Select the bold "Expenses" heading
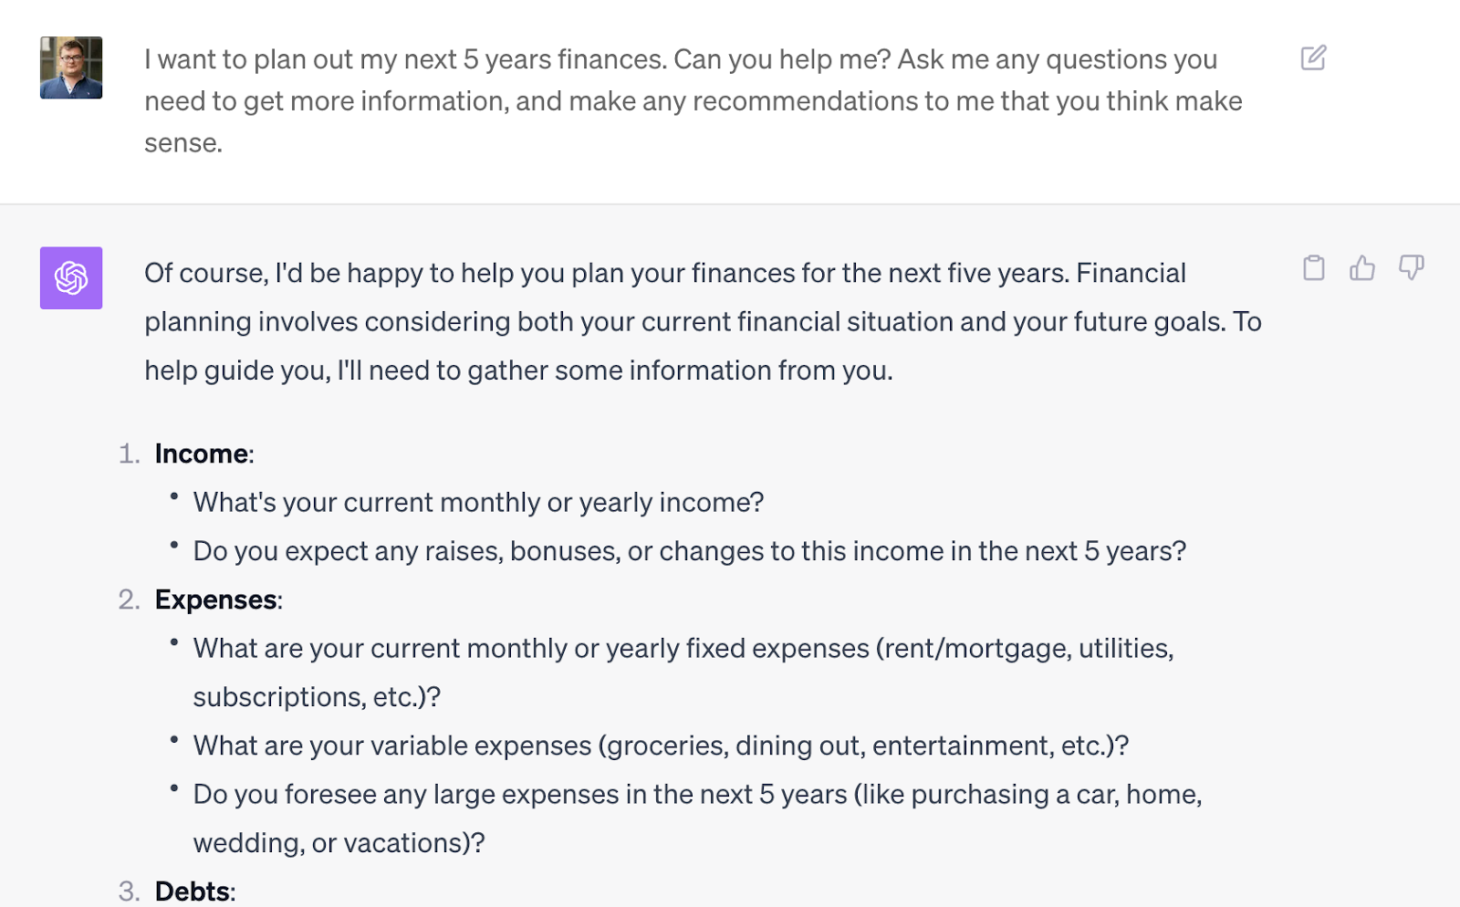The width and height of the screenshot is (1460, 907). 216,599
